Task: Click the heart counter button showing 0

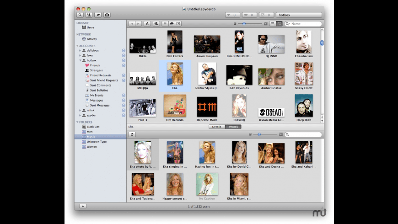Action: click(x=232, y=15)
